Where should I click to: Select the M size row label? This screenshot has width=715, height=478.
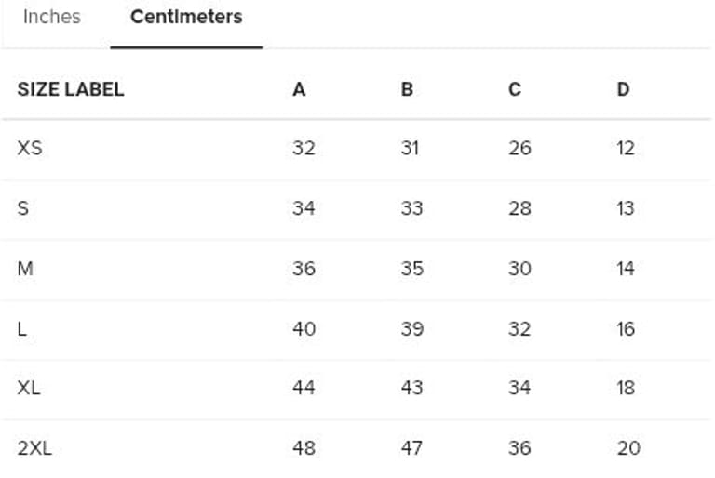point(25,269)
